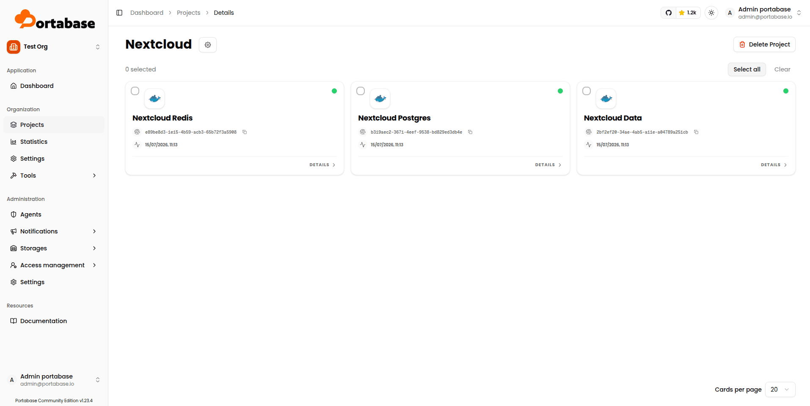Open DETAILS for Nextcloud Redis

tap(322, 165)
